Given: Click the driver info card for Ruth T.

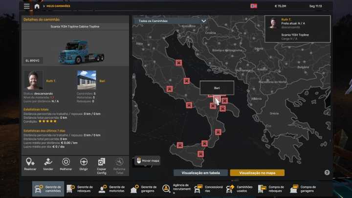Looking at the screenshot, I should click(x=297, y=29).
